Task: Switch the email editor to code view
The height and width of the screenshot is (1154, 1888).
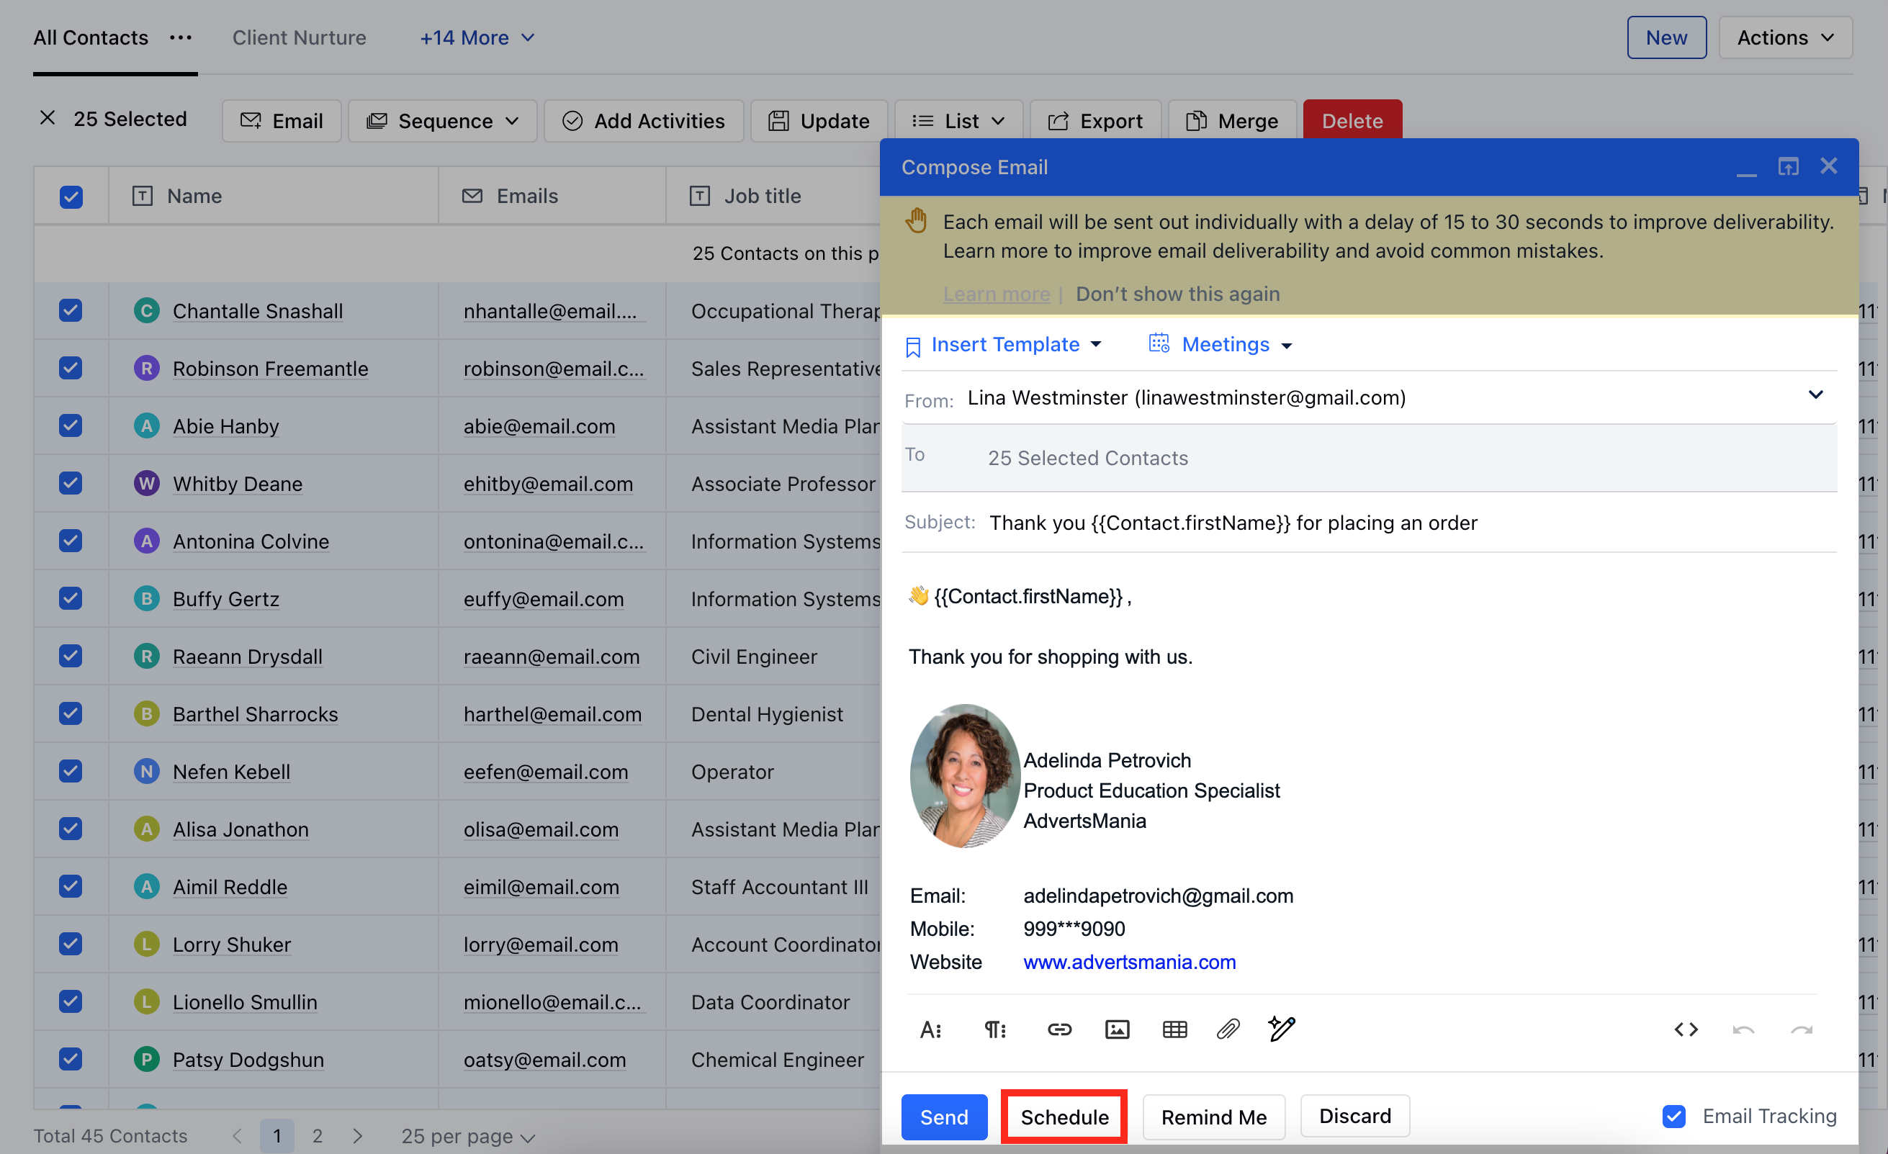Action: click(1686, 1029)
